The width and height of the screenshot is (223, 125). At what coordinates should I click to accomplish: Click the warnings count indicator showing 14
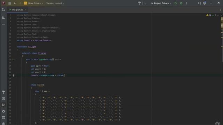(x=209, y=15)
